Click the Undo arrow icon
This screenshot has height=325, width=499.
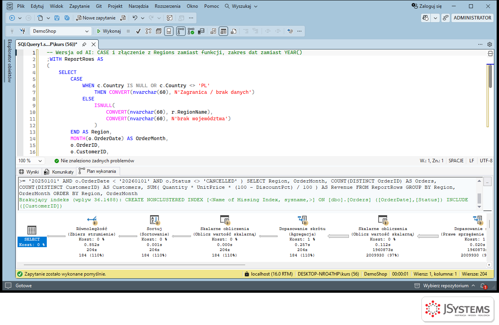tap(135, 18)
